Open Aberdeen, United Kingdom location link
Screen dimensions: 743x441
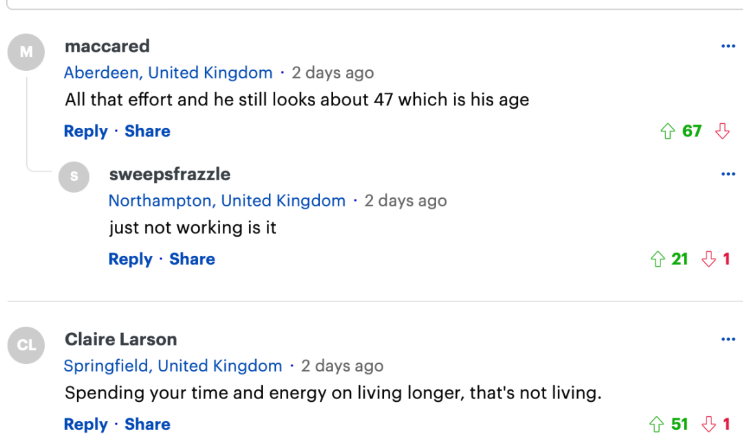coord(169,73)
